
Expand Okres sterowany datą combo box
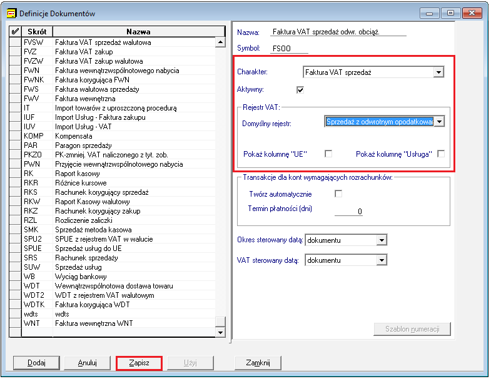pos(382,240)
